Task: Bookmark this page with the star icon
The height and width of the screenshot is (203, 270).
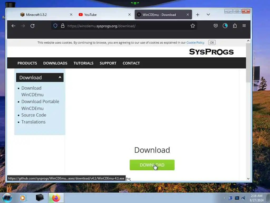Action: (193, 26)
